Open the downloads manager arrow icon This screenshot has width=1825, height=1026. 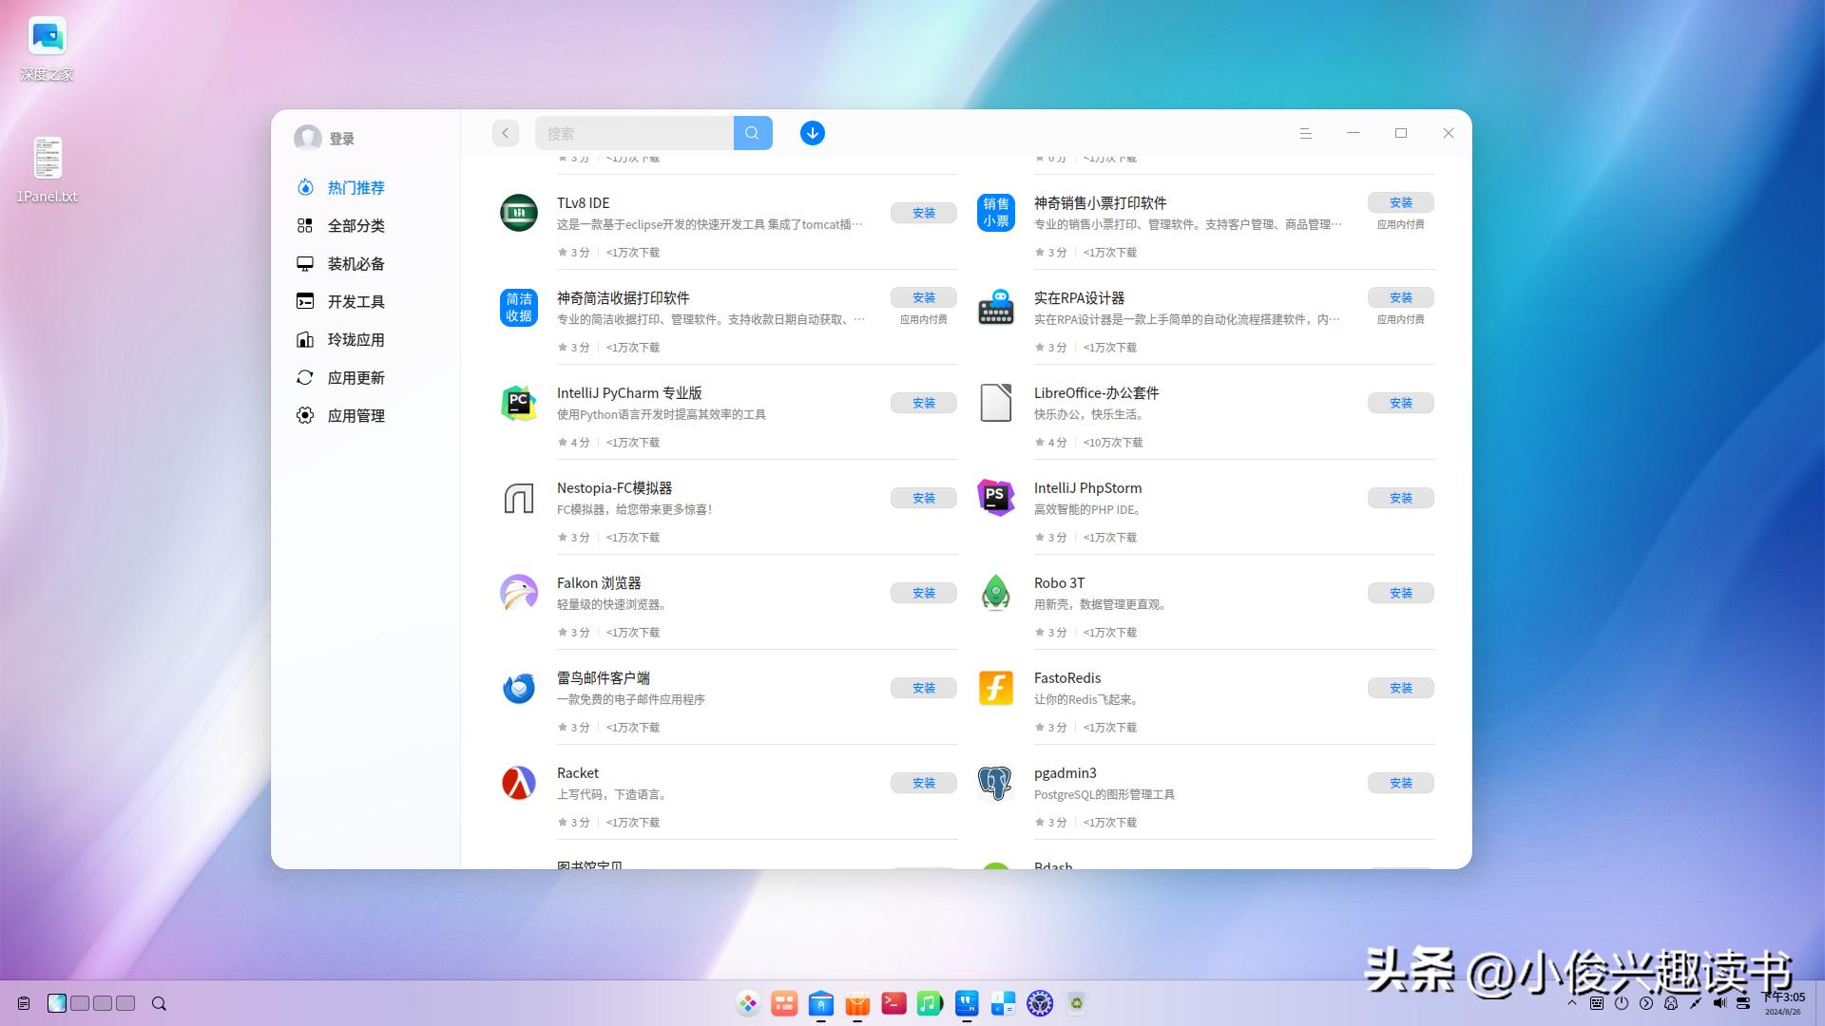click(813, 133)
